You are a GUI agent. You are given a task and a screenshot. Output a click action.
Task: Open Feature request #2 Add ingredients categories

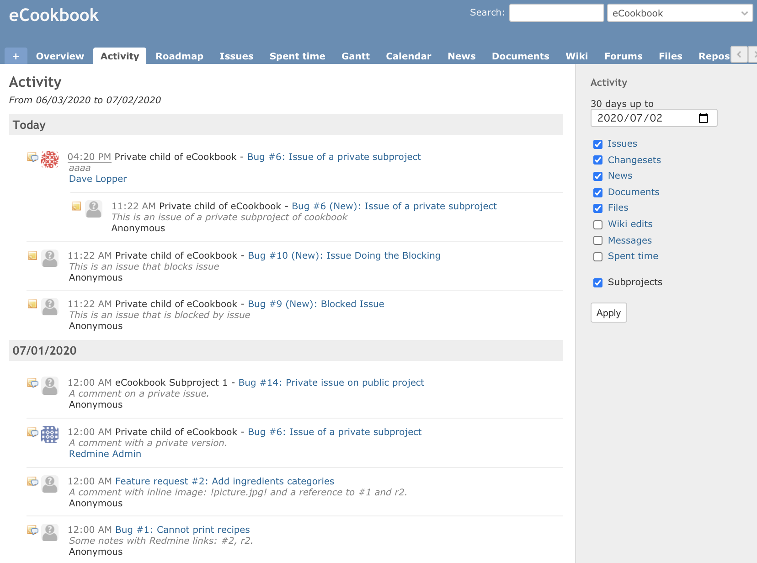coord(224,481)
